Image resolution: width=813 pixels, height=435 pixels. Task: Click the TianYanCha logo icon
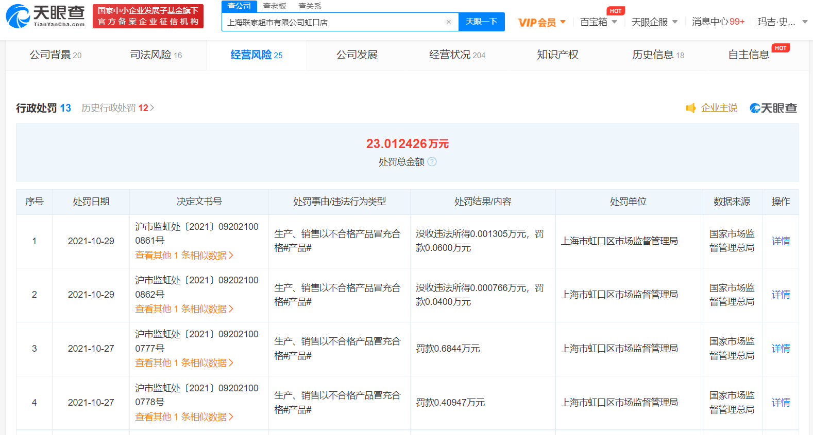(18, 16)
